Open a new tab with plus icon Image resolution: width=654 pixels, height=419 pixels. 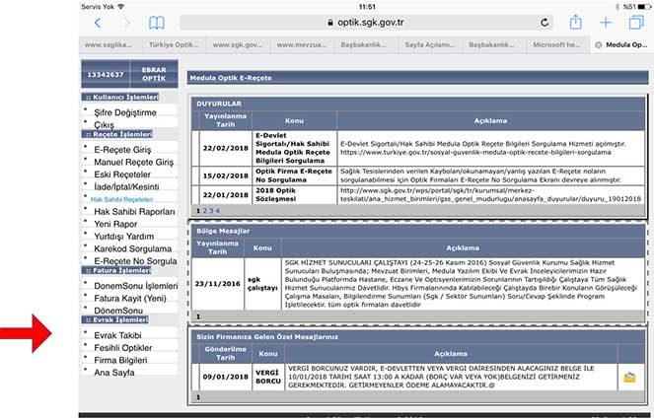(606, 23)
